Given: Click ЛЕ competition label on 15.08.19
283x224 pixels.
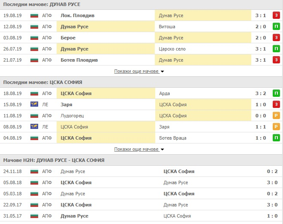Looking at the screenshot, I should 45,105.
